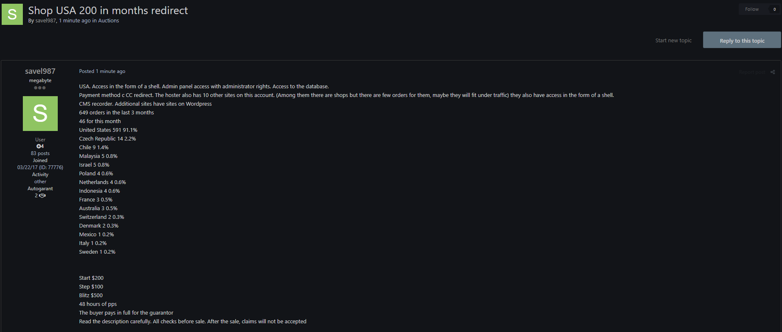The height and width of the screenshot is (332, 782).
Task: Open savel987 profile from topic byline
Action: 46,21
